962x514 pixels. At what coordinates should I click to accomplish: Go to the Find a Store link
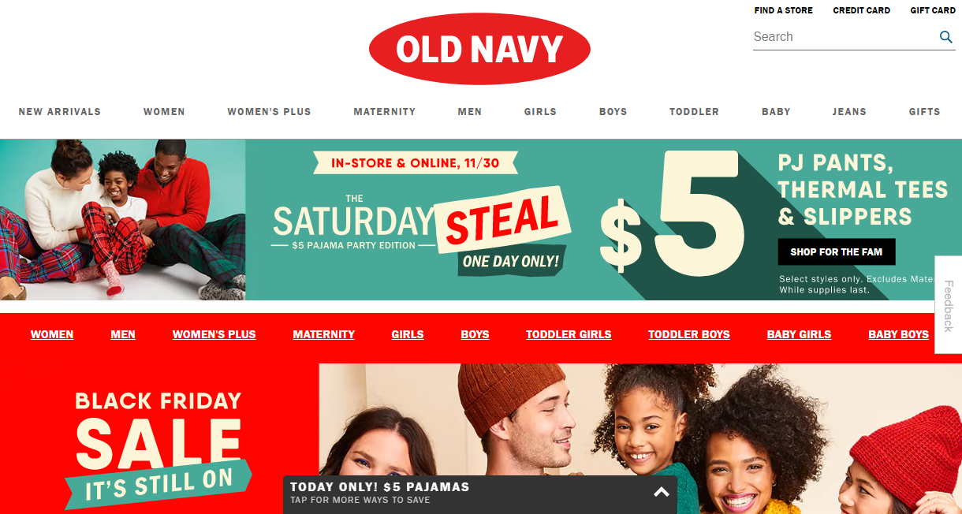(x=783, y=10)
